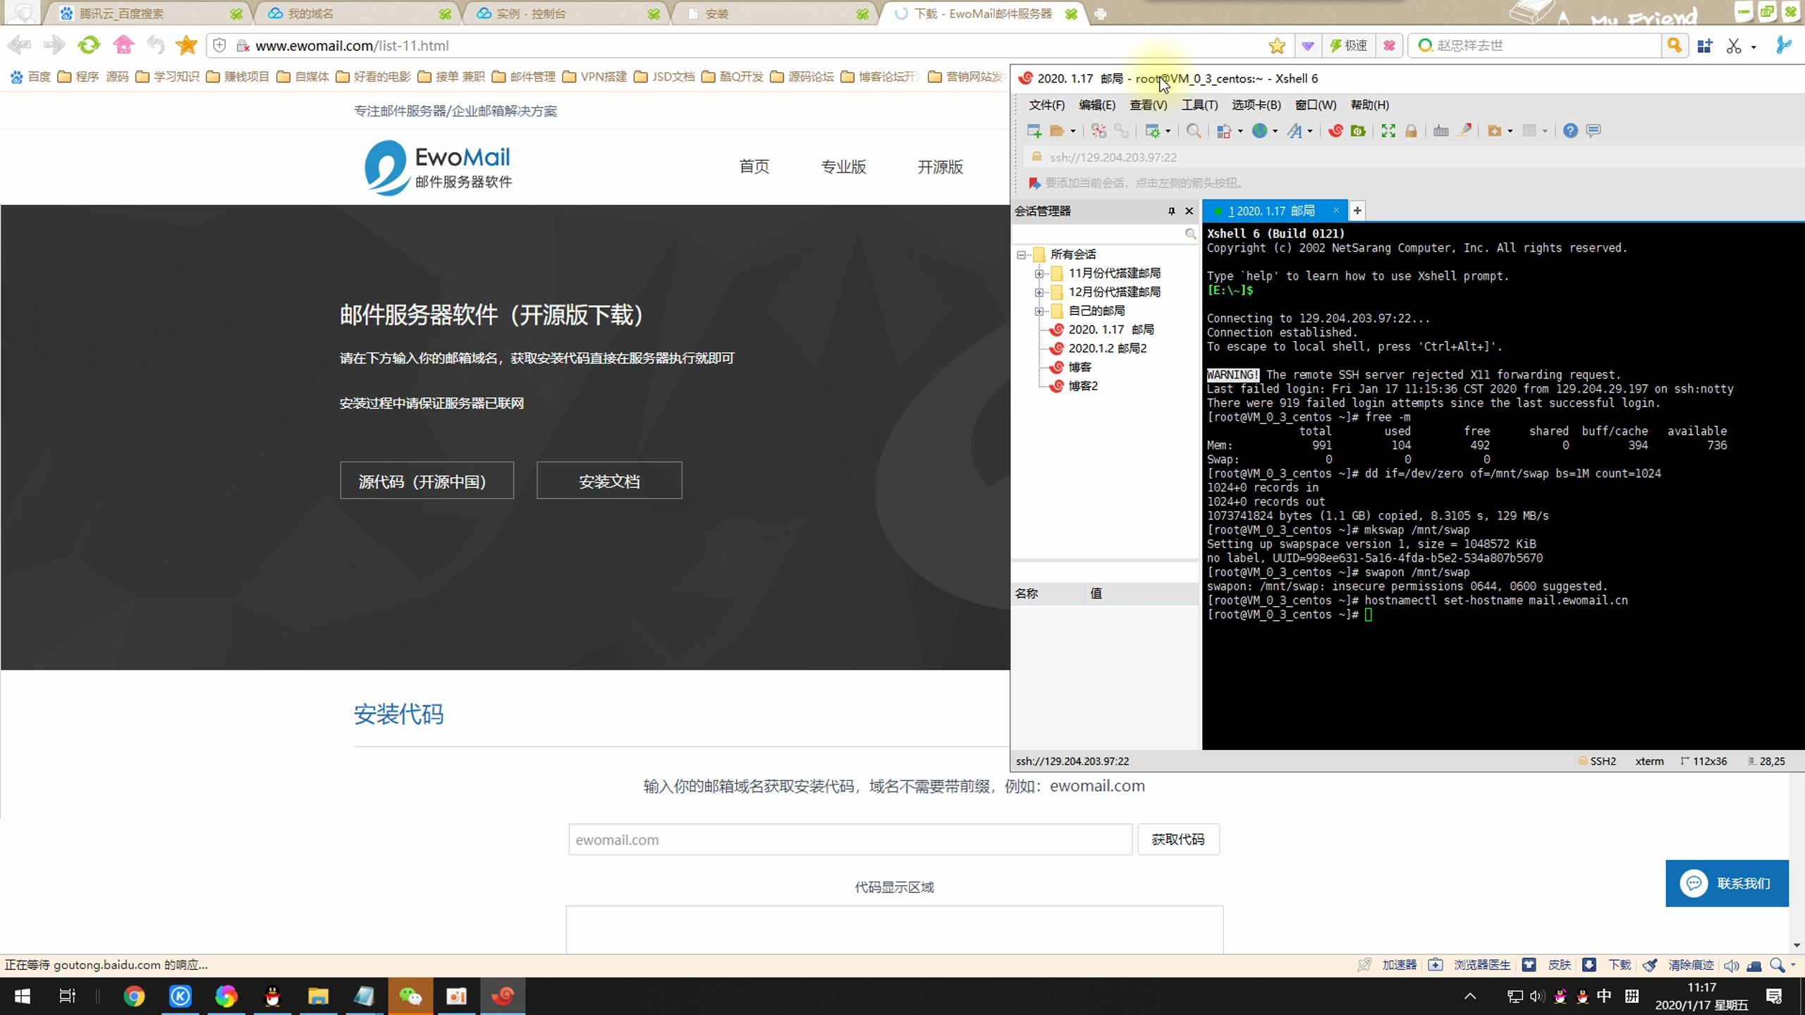Click the orange favorites star in browser toolbar
This screenshot has width=1805, height=1015.
tap(187, 45)
